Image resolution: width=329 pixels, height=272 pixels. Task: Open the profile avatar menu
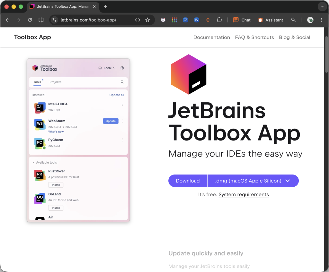click(x=310, y=20)
